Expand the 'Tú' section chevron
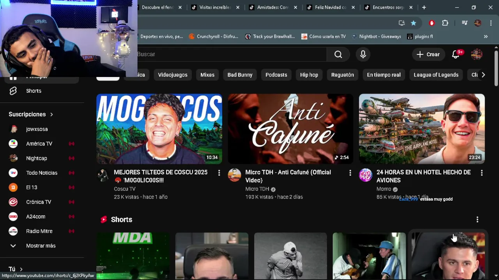This screenshot has height=280, width=499. pyautogui.click(x=21, y=269)
